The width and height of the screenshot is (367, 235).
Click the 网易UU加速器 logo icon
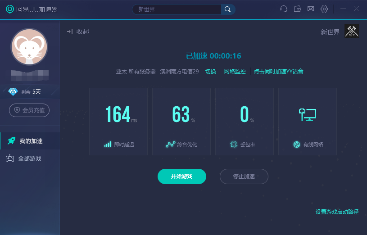[x=10, y=9]
